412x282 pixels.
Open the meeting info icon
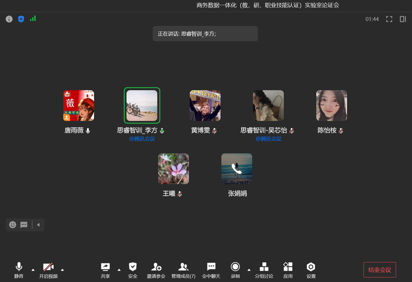click(9, 19)
